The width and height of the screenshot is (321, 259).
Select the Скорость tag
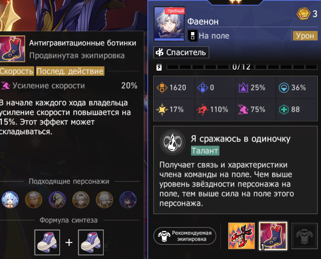[x=16, y=71]
